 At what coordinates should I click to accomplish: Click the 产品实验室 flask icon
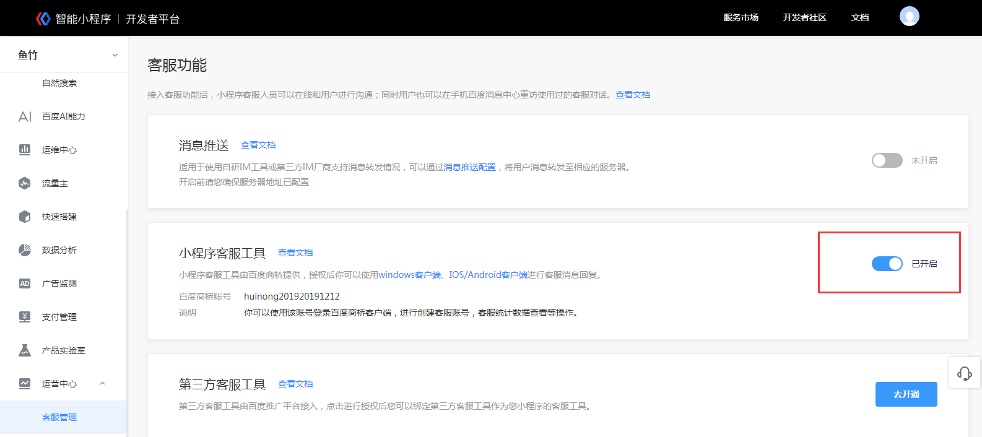click(25, 350)
